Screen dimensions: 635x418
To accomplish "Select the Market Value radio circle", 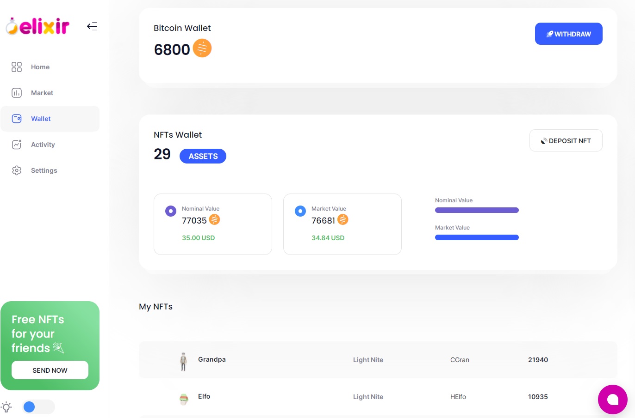I will [300, 211].
